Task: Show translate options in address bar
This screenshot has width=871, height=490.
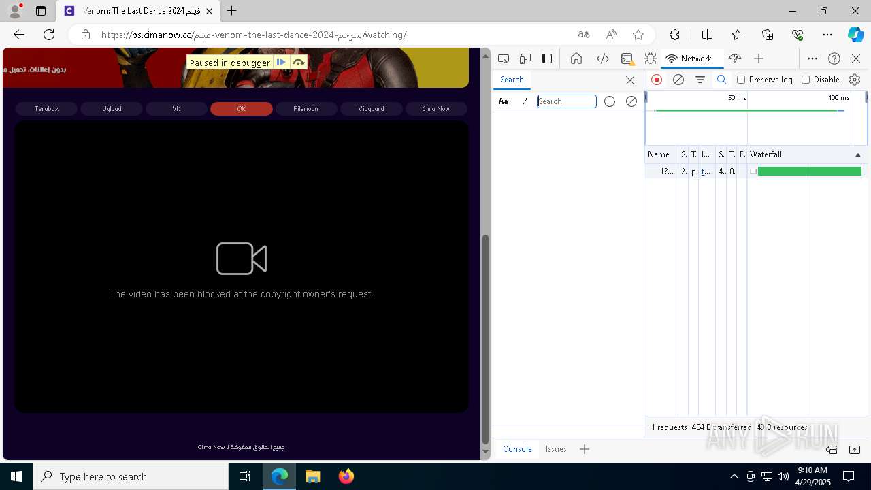Action: coord(584,35)
